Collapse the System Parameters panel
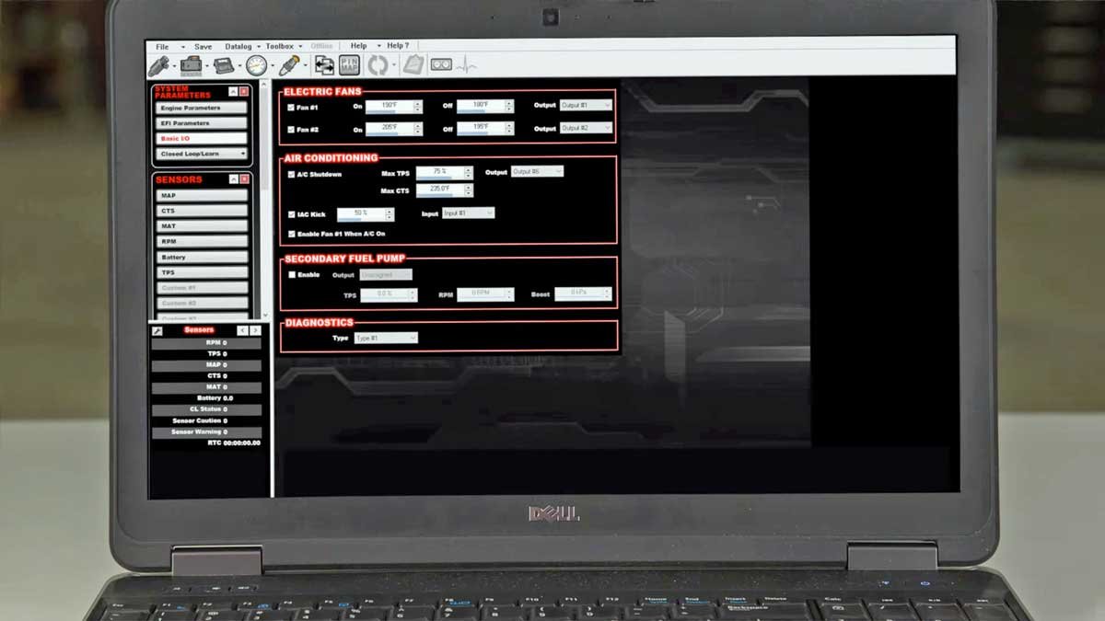 tap(233, 91)
